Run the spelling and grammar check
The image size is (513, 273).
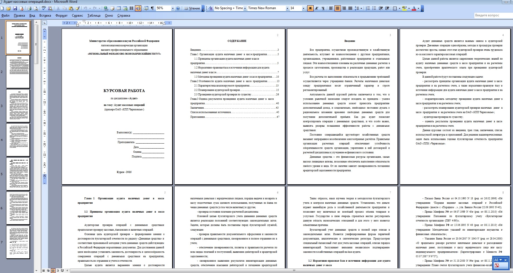click(44, 8)
